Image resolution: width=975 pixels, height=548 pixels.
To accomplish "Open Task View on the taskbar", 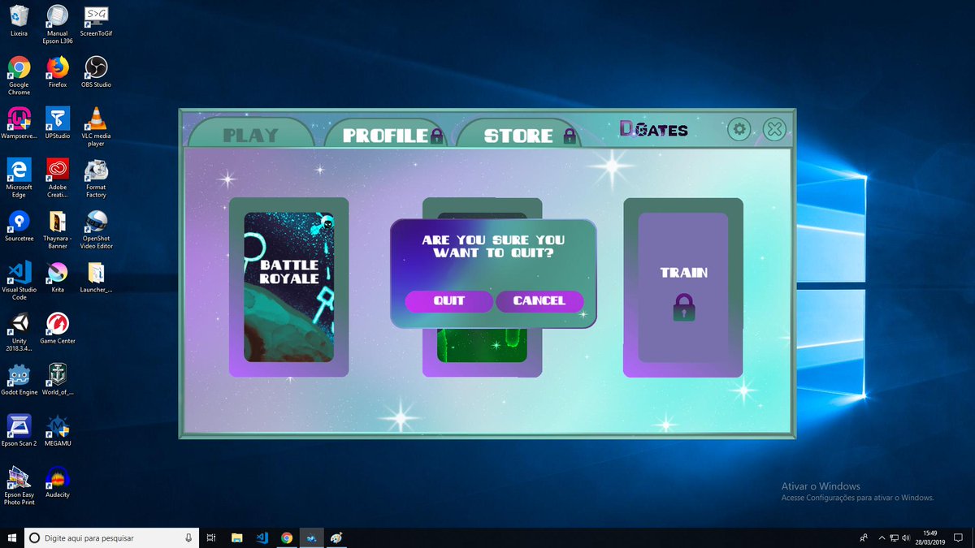I will point(210,537).
